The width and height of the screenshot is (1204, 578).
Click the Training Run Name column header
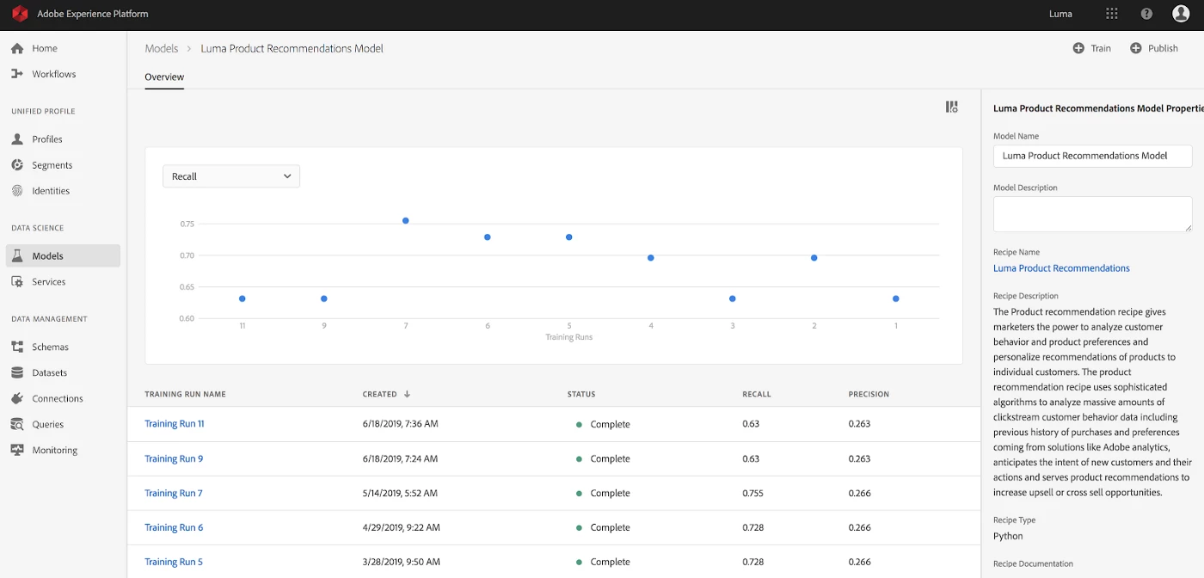coord(185,394)
